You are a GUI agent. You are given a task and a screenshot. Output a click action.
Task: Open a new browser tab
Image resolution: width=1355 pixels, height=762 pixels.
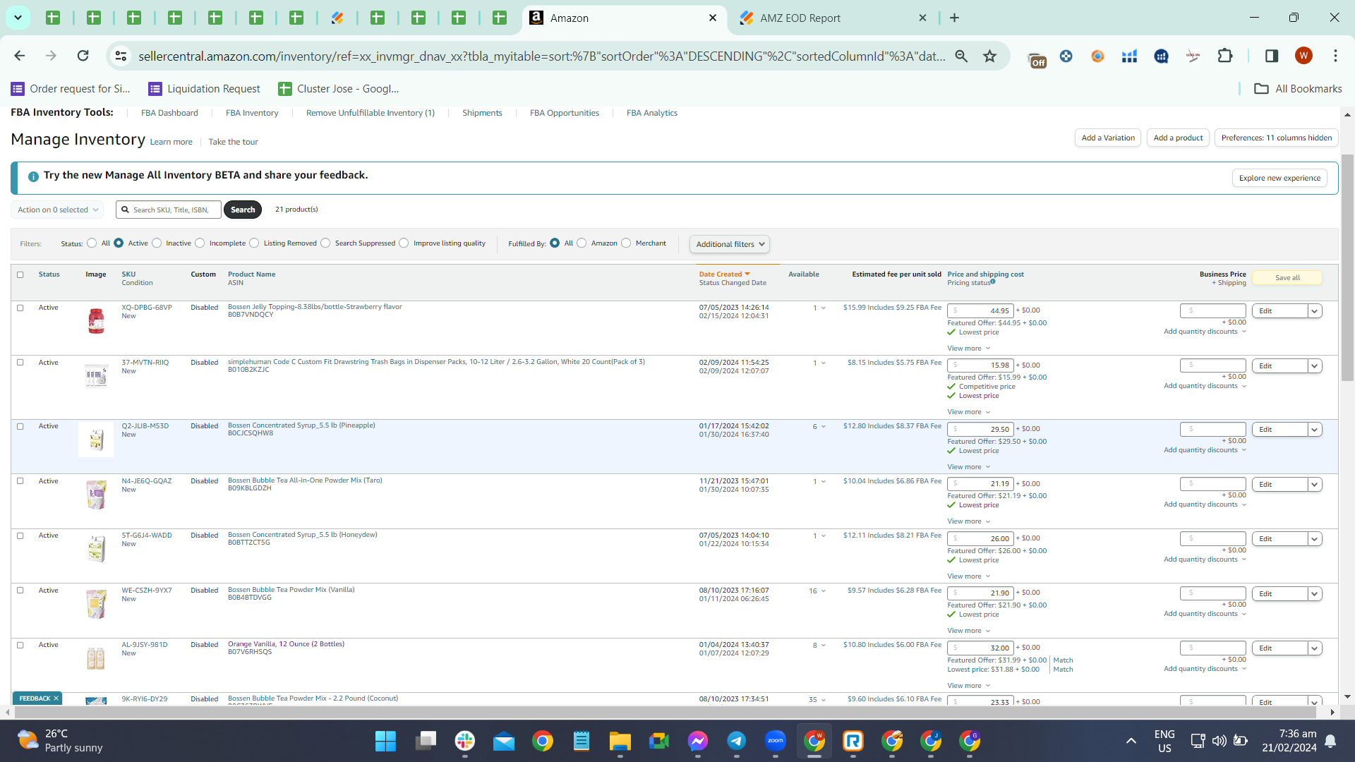click(x=955, y=18)
